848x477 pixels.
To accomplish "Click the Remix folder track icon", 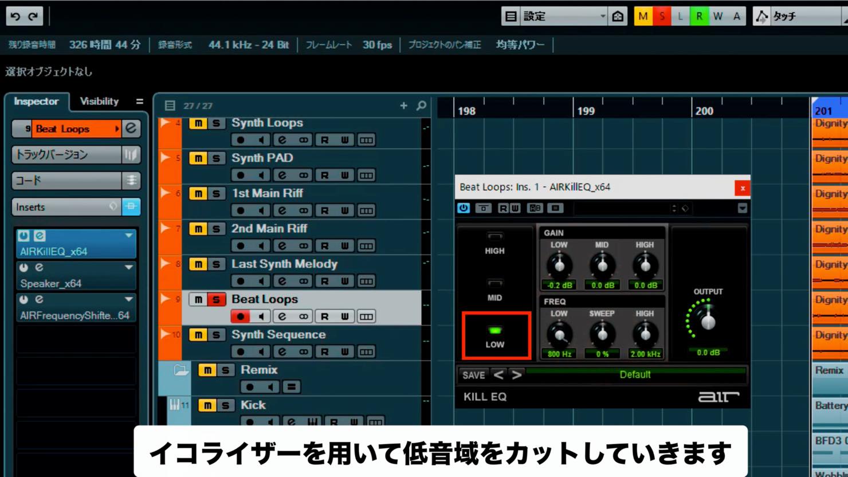I will 181,370.
